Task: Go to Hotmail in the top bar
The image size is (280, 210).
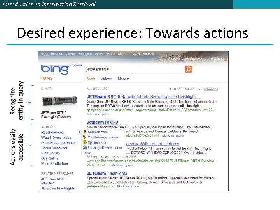Action: (x=148, y=54)
